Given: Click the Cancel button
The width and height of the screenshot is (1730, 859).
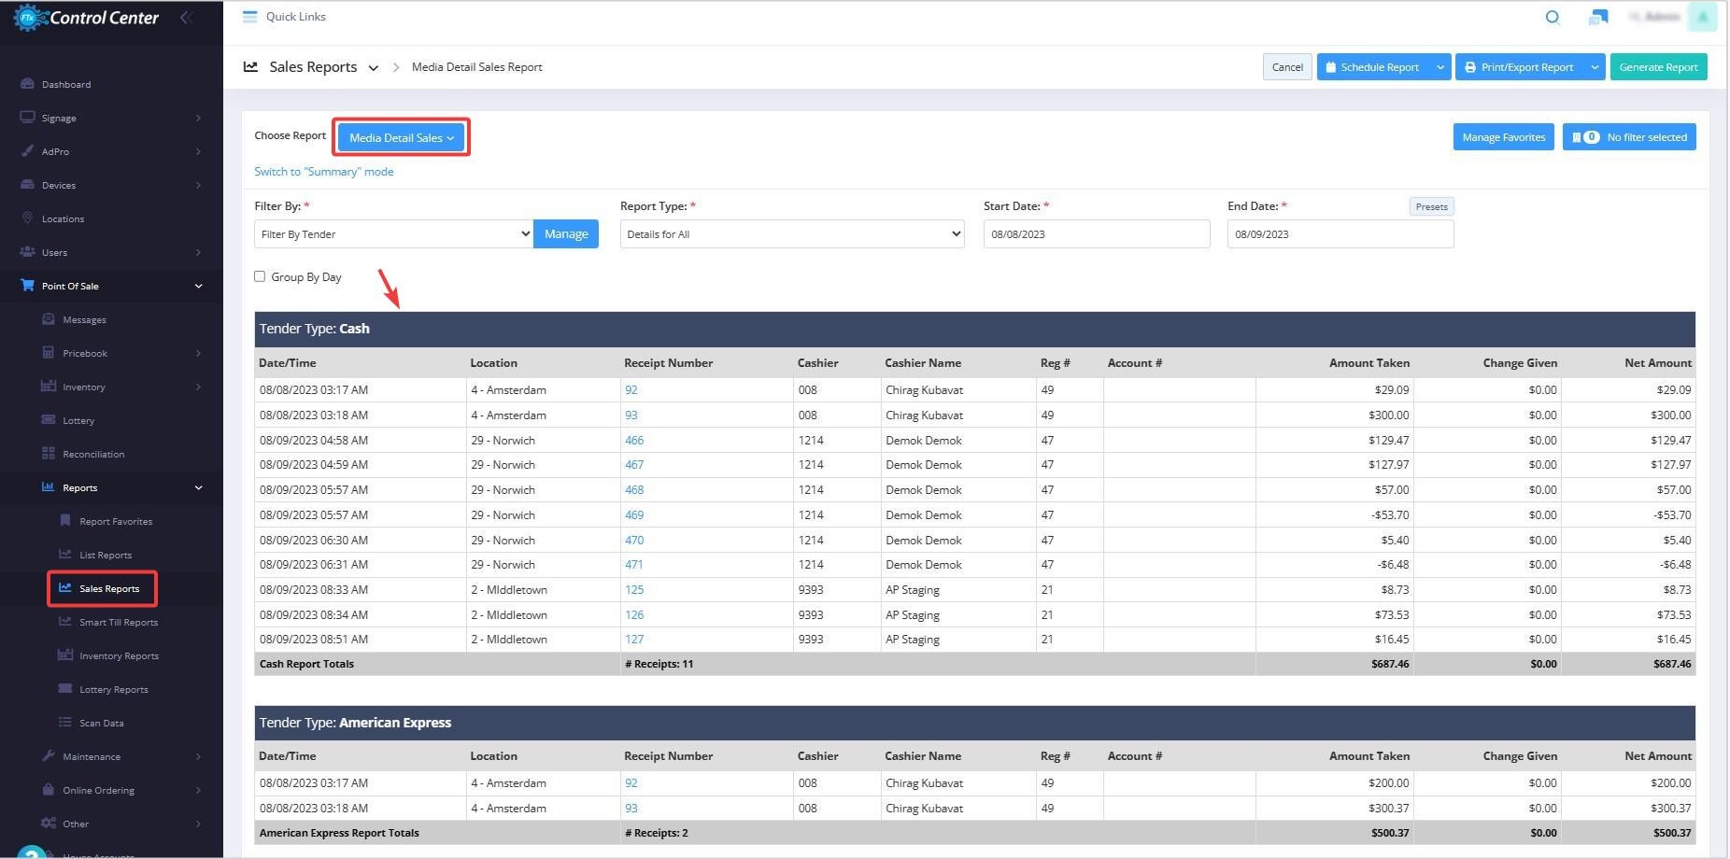Looking at the screenshot, I should (1287, 67).
